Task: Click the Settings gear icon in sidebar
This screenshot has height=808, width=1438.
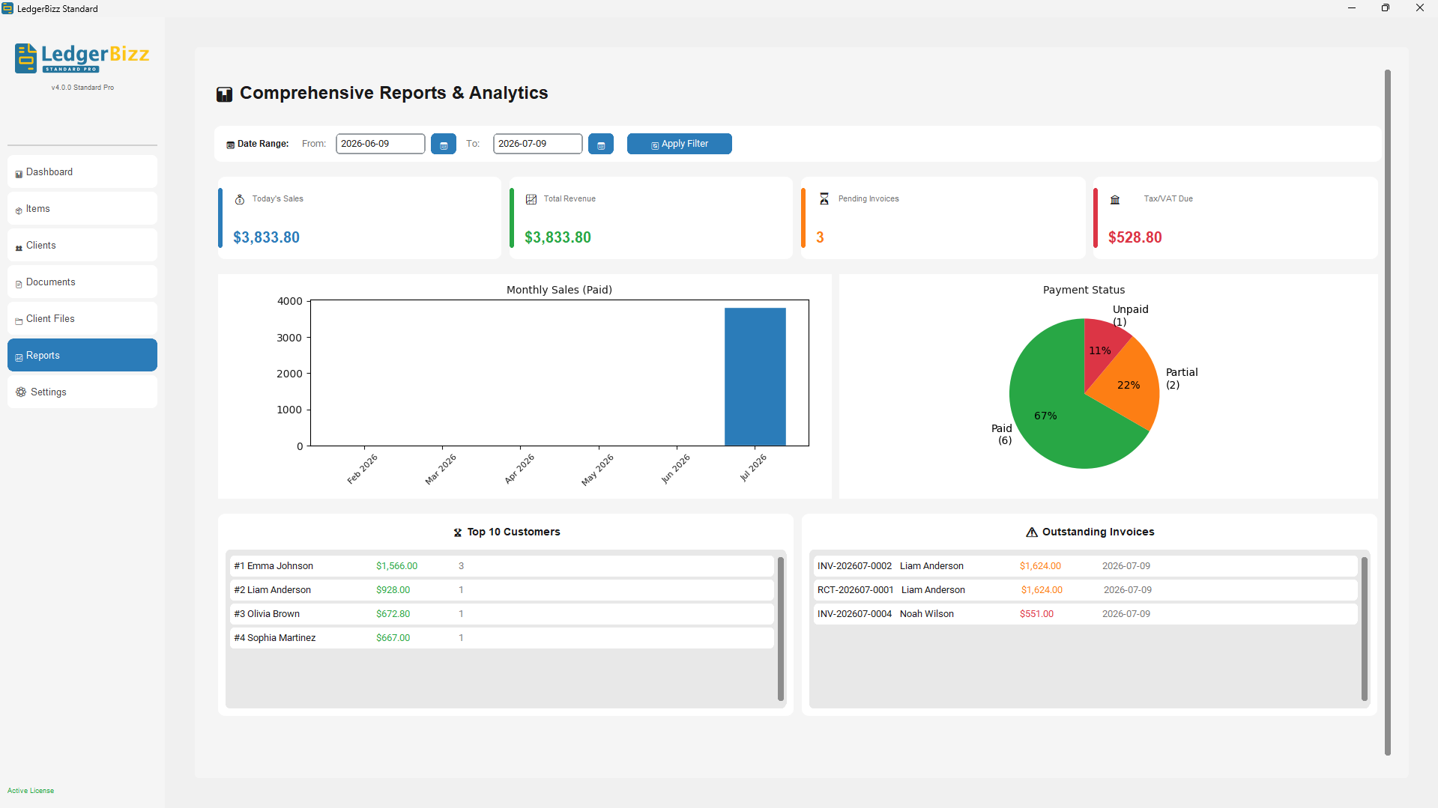Action: coord(21,392)
